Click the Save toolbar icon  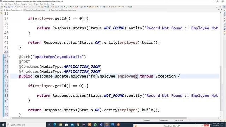point(6,7)
